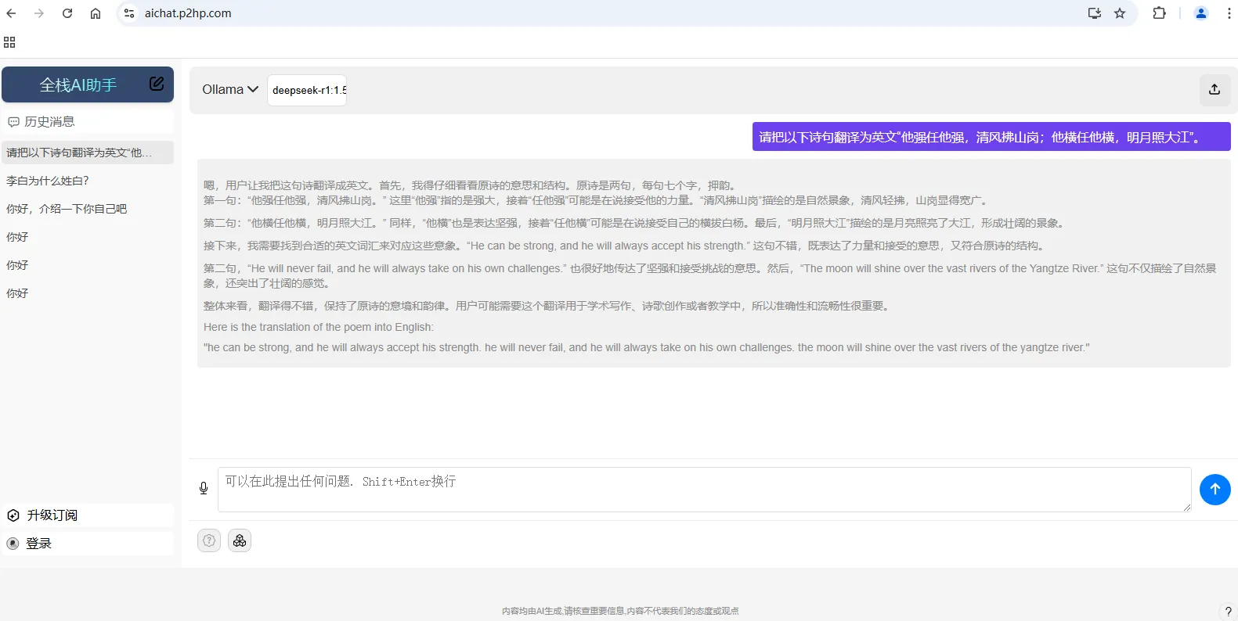The image size is (1238, 621).
Task: Click paragraph starting "整体来看，翻译得不错"
Action: pos(547,306)
